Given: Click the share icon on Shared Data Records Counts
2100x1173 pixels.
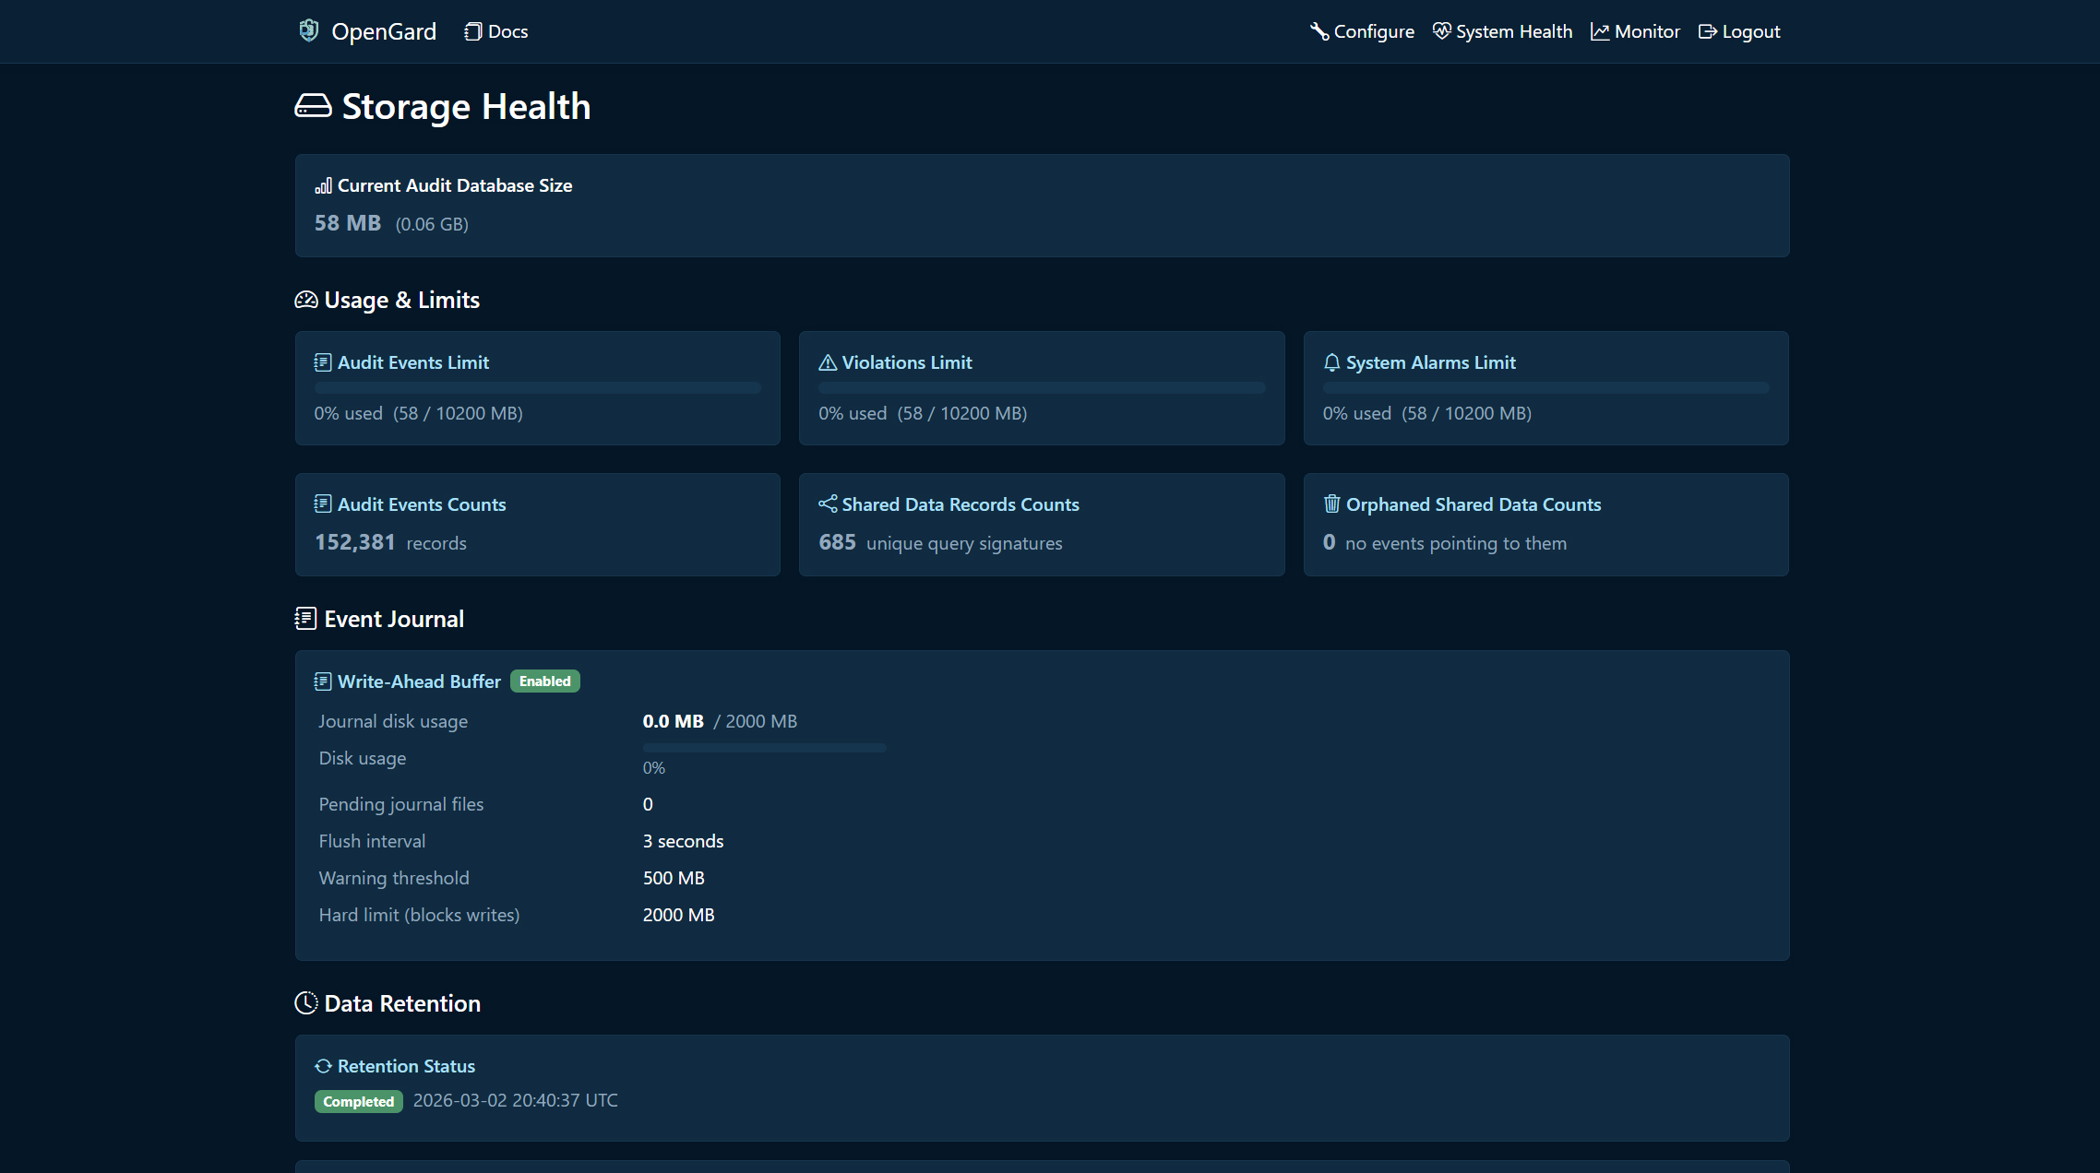Looking at the screenshot, I should click(827, 504).
